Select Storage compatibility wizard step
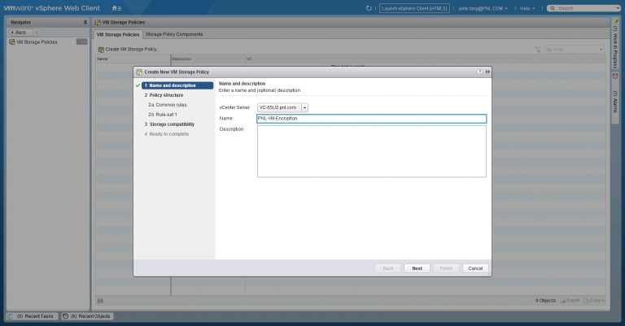Image resolution: width=625 pixels, height=326 pixels. point(169,124)
